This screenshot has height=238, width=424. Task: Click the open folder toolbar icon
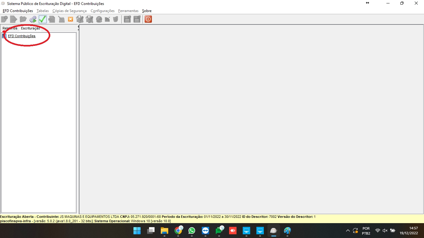tap(23, 19)
